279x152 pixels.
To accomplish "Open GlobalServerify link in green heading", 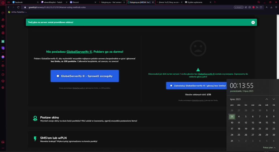I will (79, 52).
